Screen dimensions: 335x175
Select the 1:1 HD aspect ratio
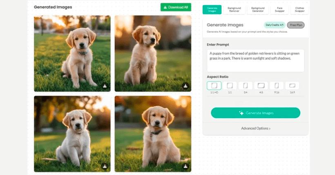pos(214,86)
